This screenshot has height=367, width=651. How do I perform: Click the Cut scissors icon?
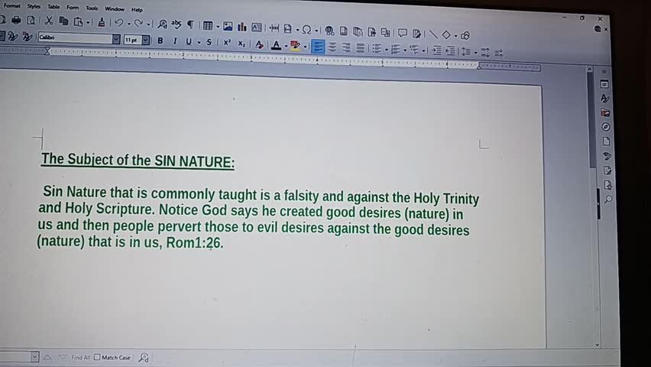49,21
